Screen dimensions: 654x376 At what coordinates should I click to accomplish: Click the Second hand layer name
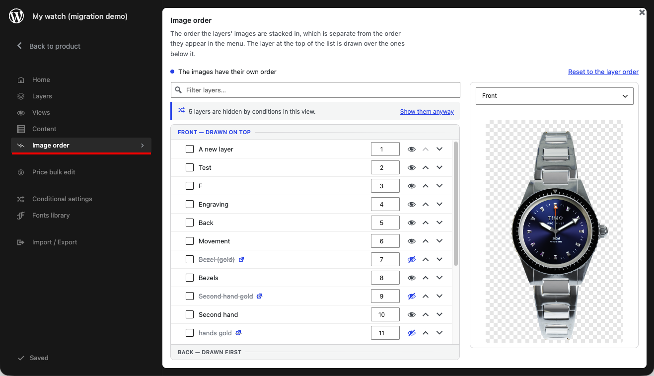click(x=218, y=314)
